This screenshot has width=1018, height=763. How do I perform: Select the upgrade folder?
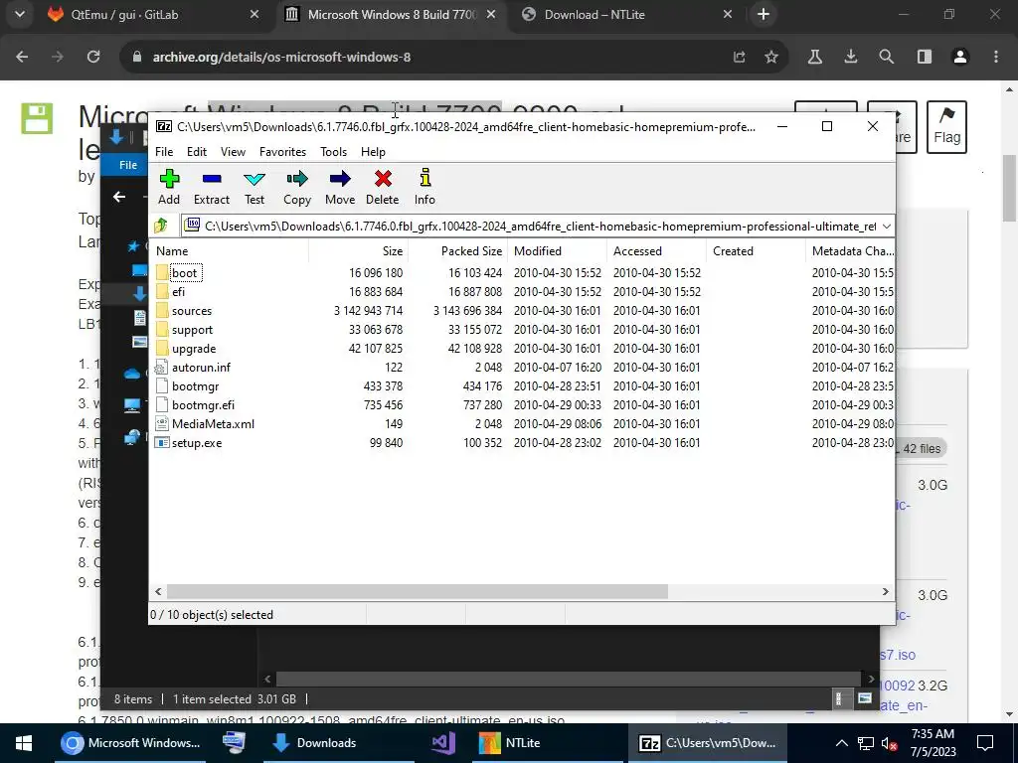(x=194, y=349)
